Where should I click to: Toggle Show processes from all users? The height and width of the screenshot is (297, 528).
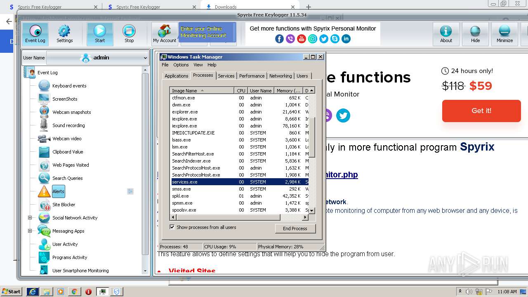pyautogui.click(x=172, y=227)
